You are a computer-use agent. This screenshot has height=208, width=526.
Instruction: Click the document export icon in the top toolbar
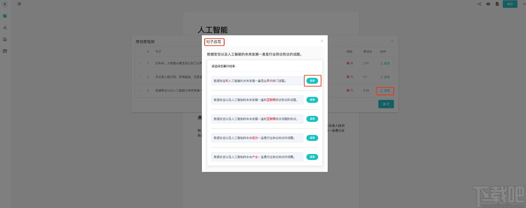click(497, 4)
